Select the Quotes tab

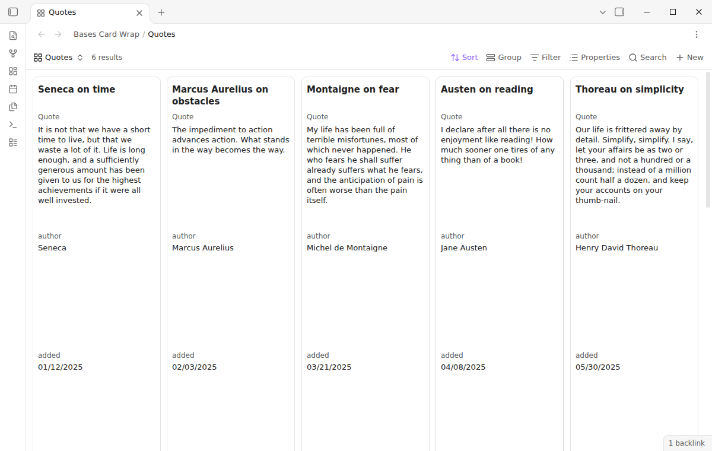91,12
